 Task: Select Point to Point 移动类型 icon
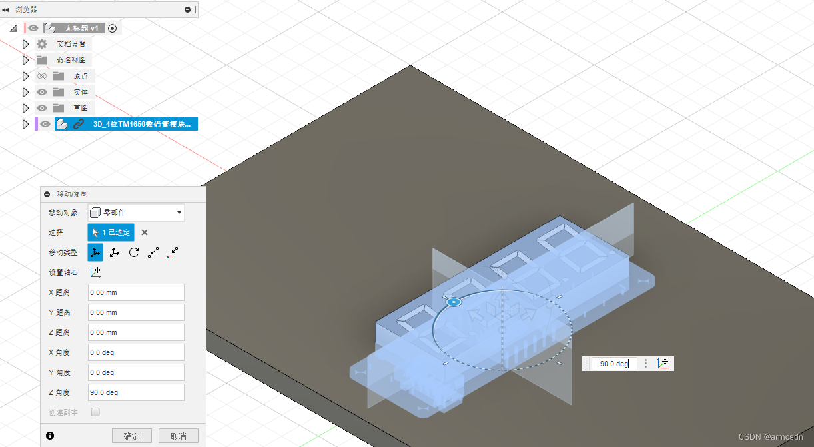(x=153, y=252)
